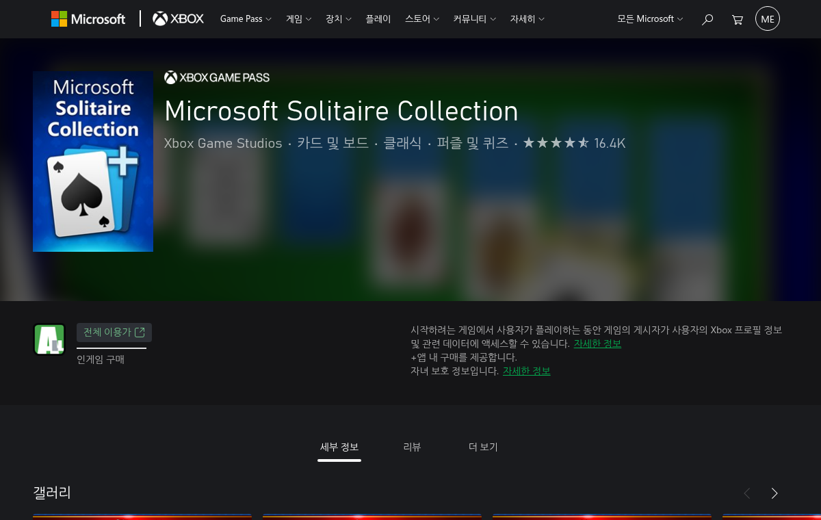
Task: Show next gallery images arrow
Action: 774,493
